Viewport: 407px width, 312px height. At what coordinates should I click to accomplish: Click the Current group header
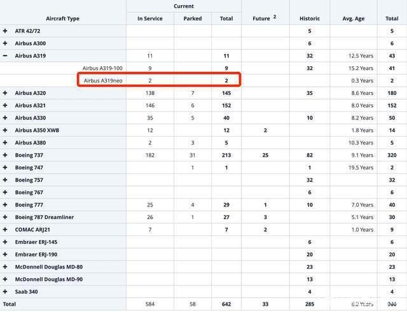[184, 6]
